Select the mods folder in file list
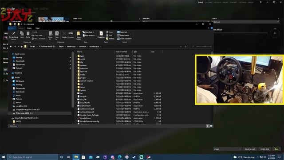The width and height of the screenshot is (284, 160). coord(83,75)
